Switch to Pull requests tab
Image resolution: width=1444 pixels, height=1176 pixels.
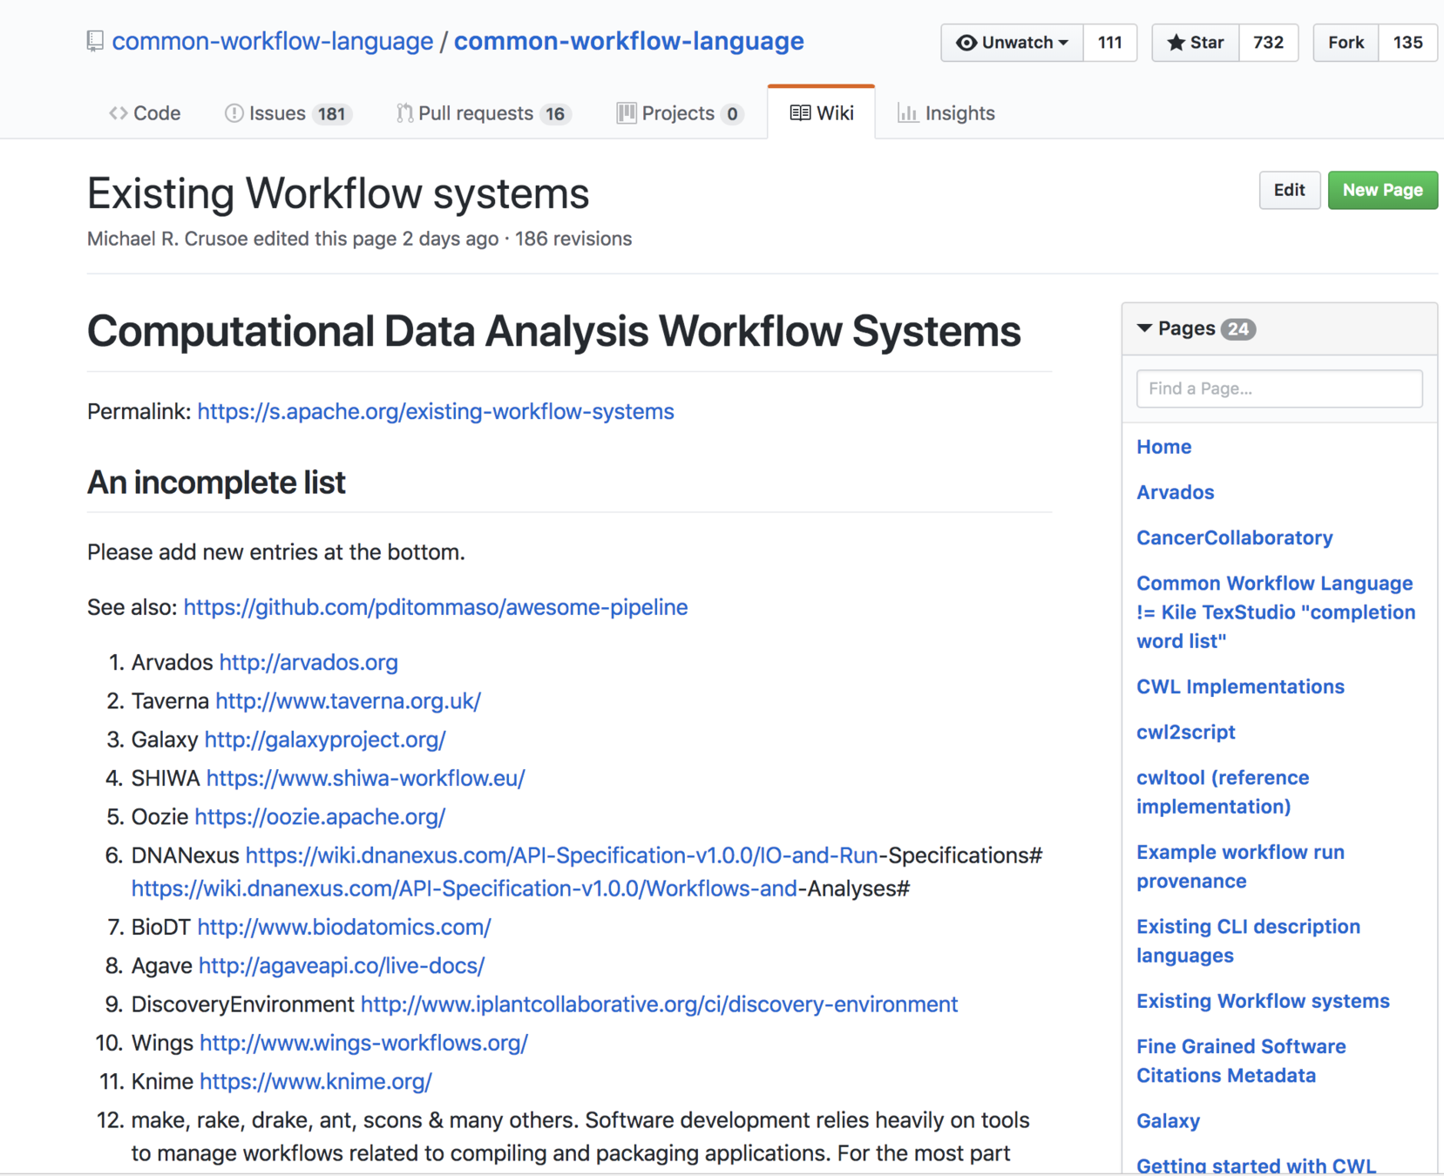[484, 113]
